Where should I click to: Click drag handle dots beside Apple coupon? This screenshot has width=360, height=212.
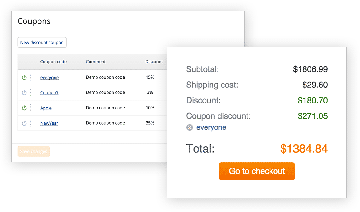(30, 108)
